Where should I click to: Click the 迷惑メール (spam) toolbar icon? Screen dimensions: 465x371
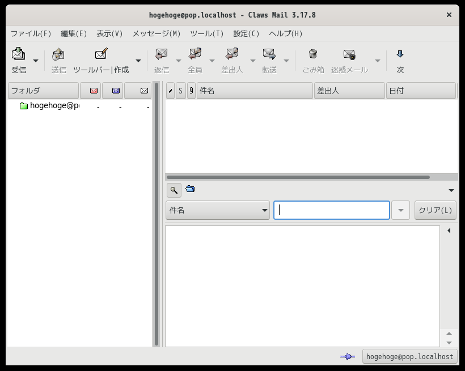pos(349,54)
